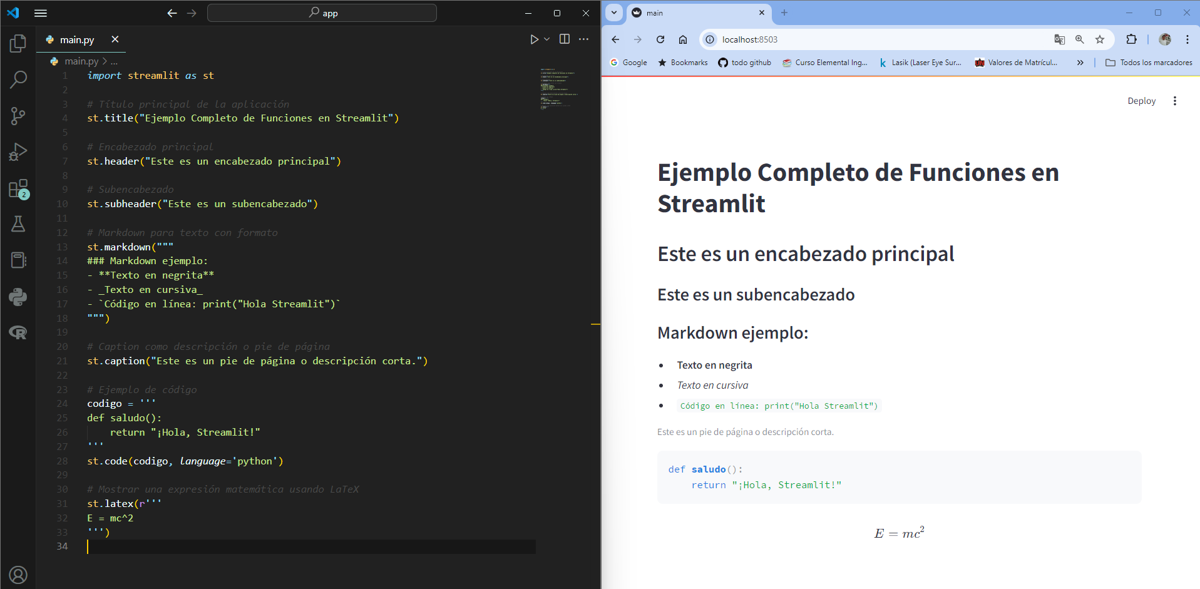Open the VS Code hamburger menu

[41, 13]
